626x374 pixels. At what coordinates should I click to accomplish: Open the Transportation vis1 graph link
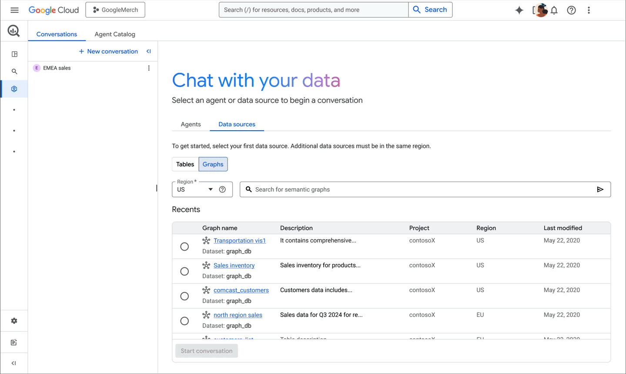[x=240, y=240]
